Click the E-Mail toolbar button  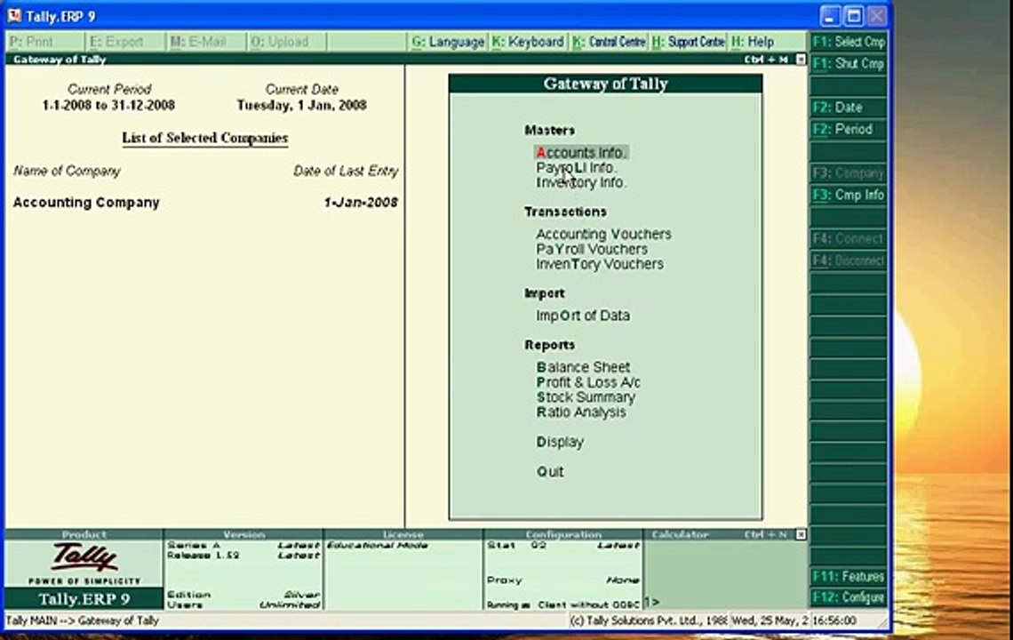206,42
